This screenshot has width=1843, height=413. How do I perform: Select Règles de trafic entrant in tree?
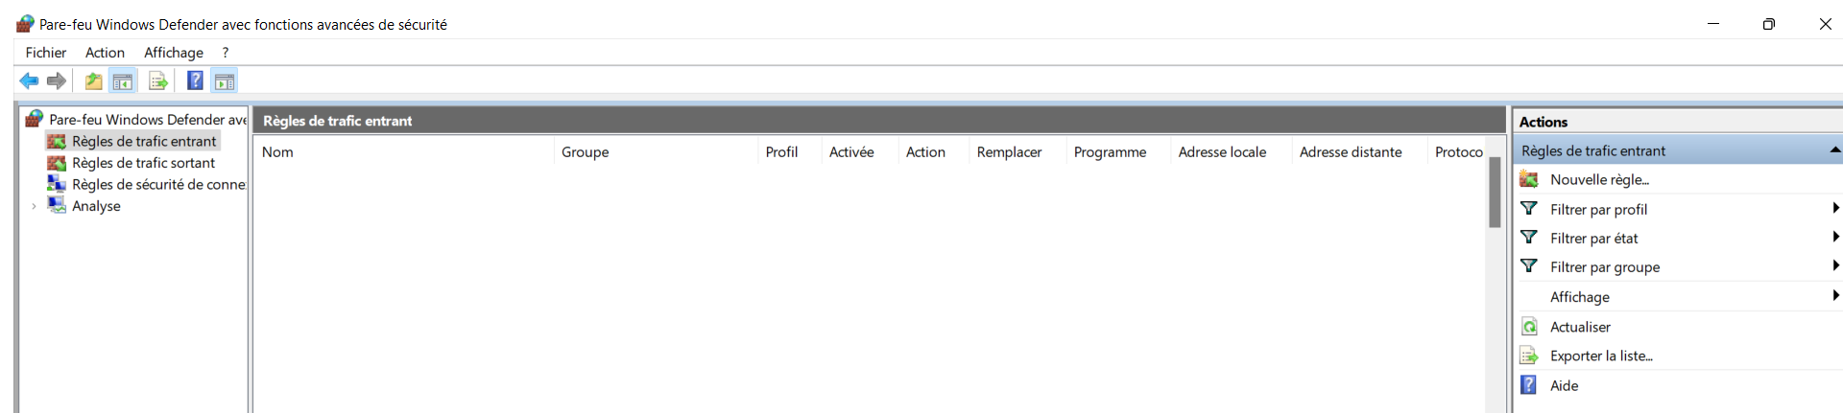coord(144,141)
